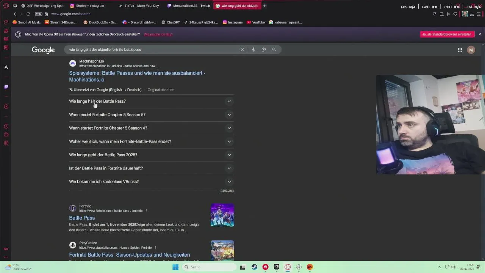Open more options for Fortnite result
The image size is (485, 273).
click(x=146, y=211)
